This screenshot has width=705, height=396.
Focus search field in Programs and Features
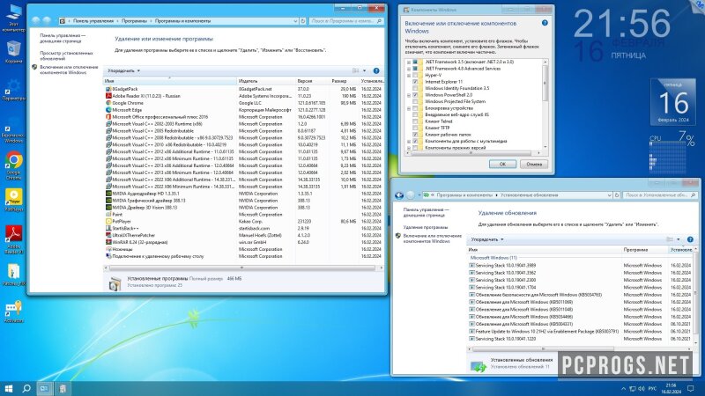(345, 20)
